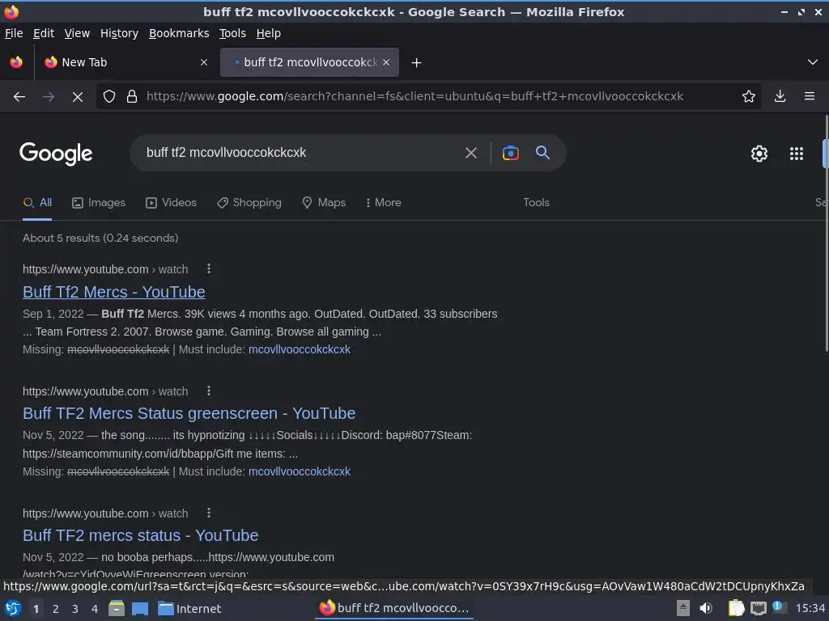Open the Internet taskbar folder item
This screenshot has height=621, width=829.
189,609
